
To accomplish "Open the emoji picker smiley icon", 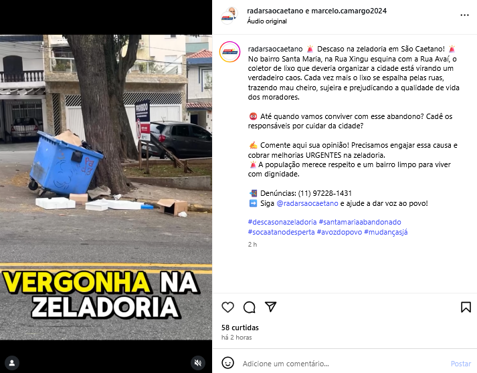I will pos(227,363).
